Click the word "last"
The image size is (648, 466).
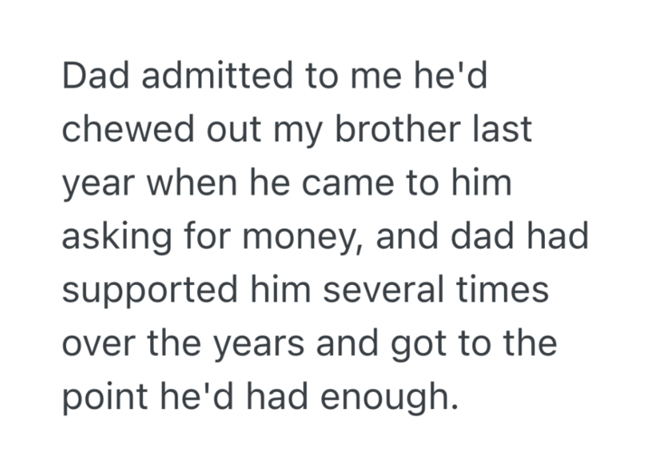tap(506, 131)
